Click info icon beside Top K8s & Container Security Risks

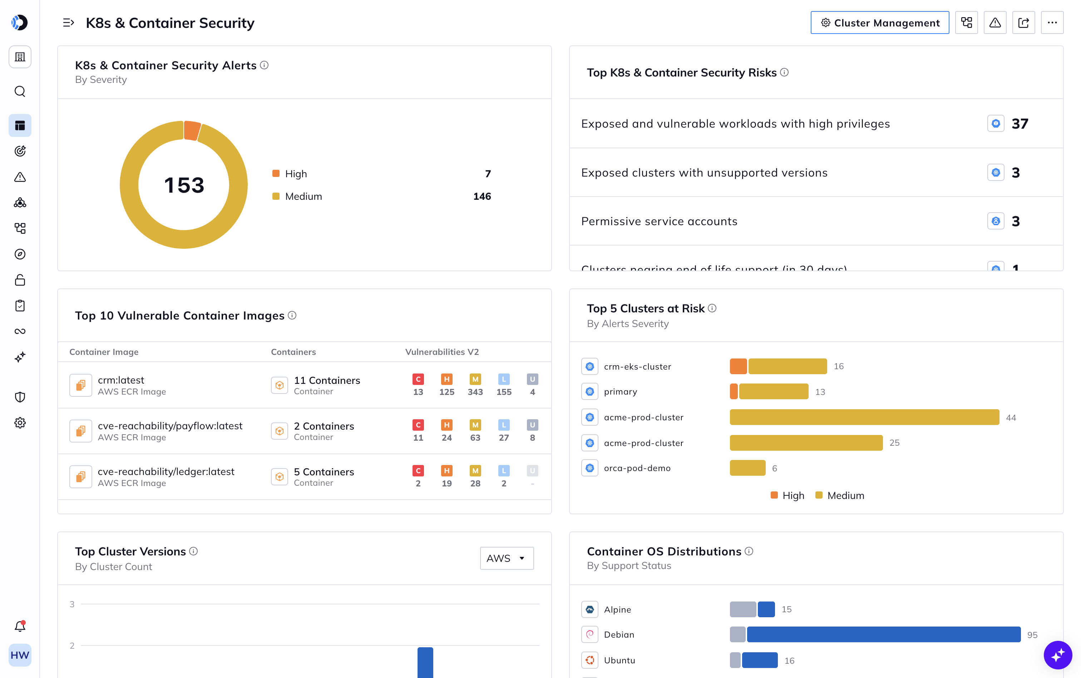click(x=784, y=72)
